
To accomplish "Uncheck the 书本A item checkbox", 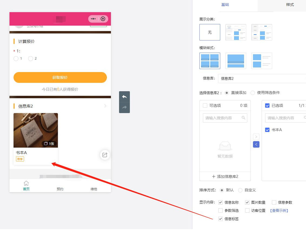I will click(x=267, y=130).
